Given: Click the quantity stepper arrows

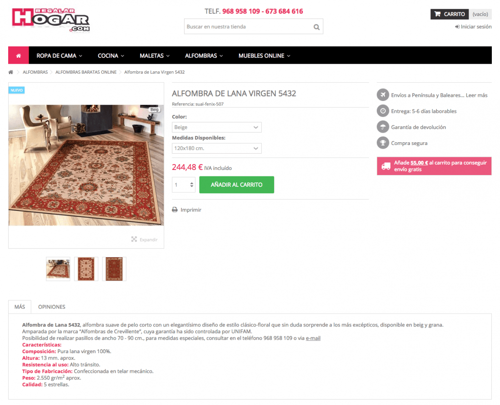Looking at the screenshot, I should click(192, 185).
